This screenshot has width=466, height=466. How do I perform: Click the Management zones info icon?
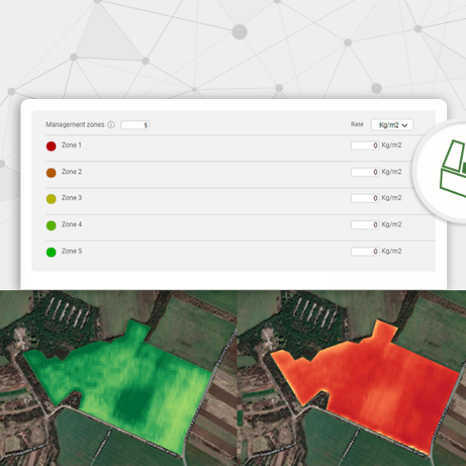(x=111, y=124)
